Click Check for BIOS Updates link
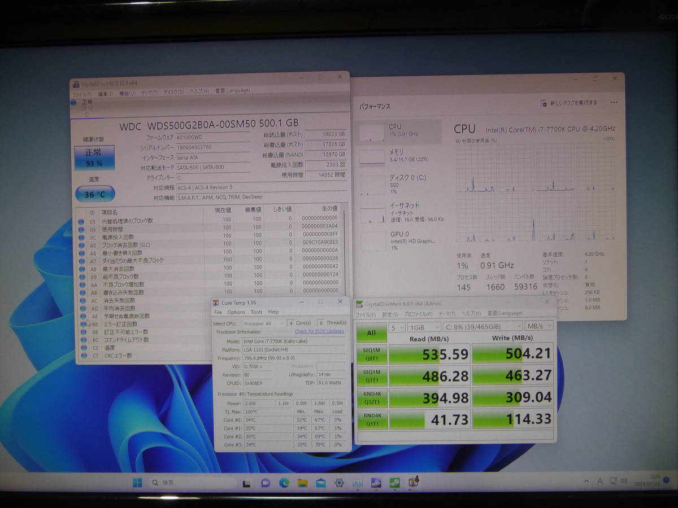678x508 pixels. [x=319, y=331]
